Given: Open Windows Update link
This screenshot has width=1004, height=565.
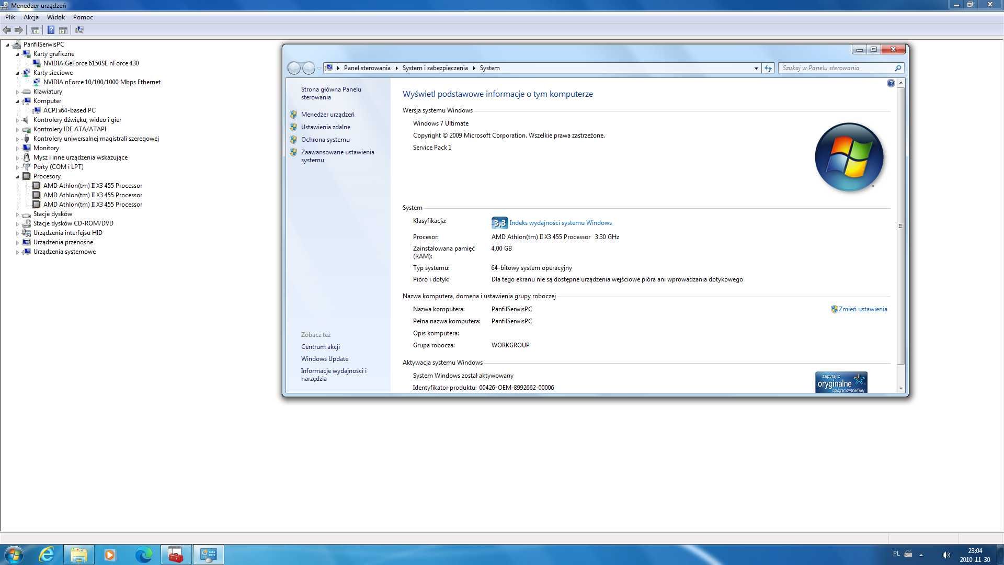Looking at the screenshot, I should coord(324,359).
